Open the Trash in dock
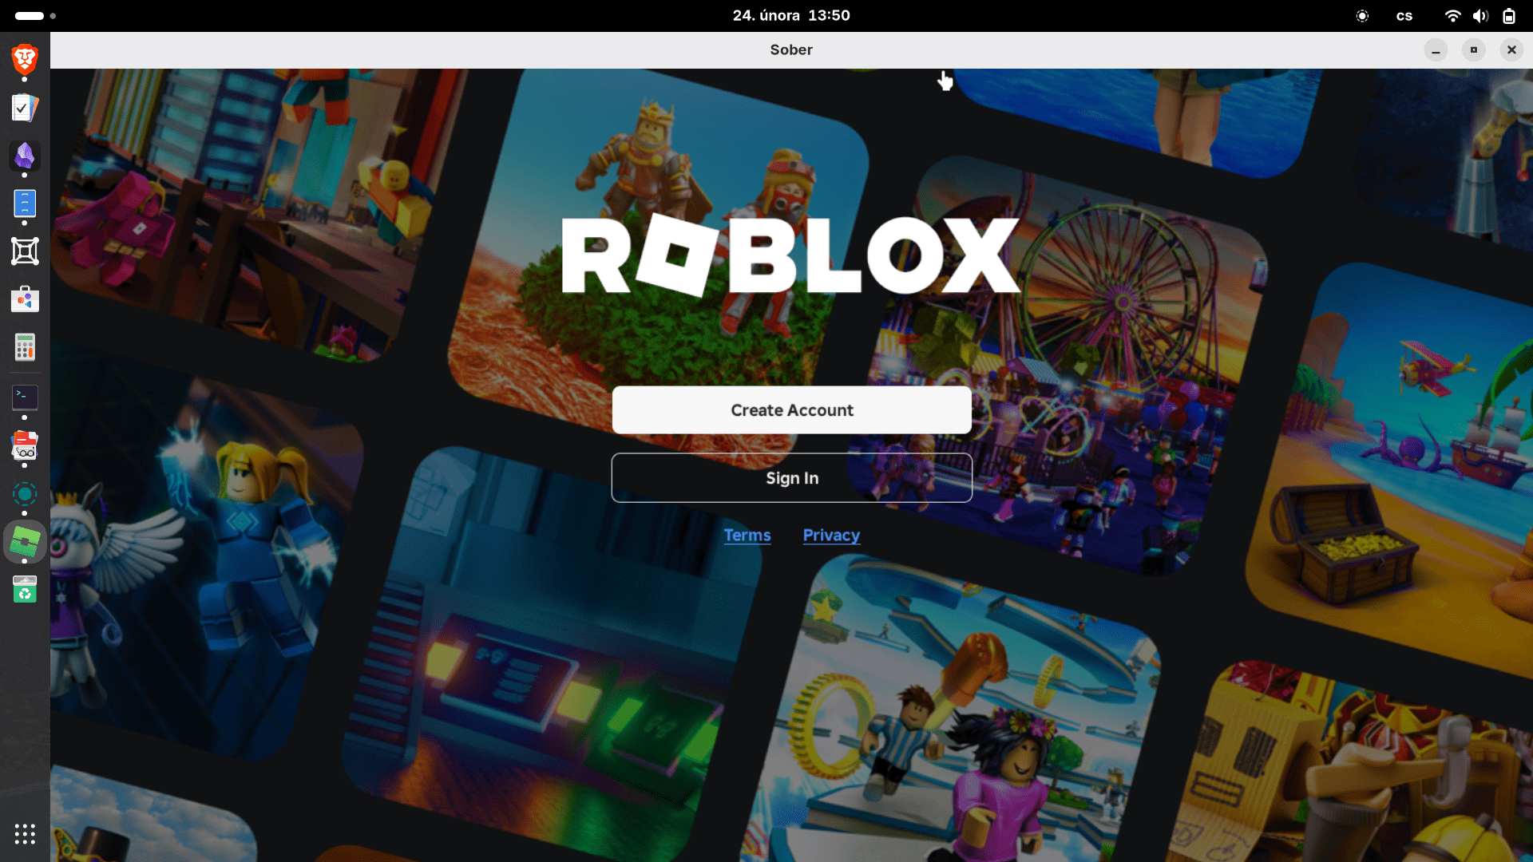This screenshot has height=862, width=1533. coord(25,590)
